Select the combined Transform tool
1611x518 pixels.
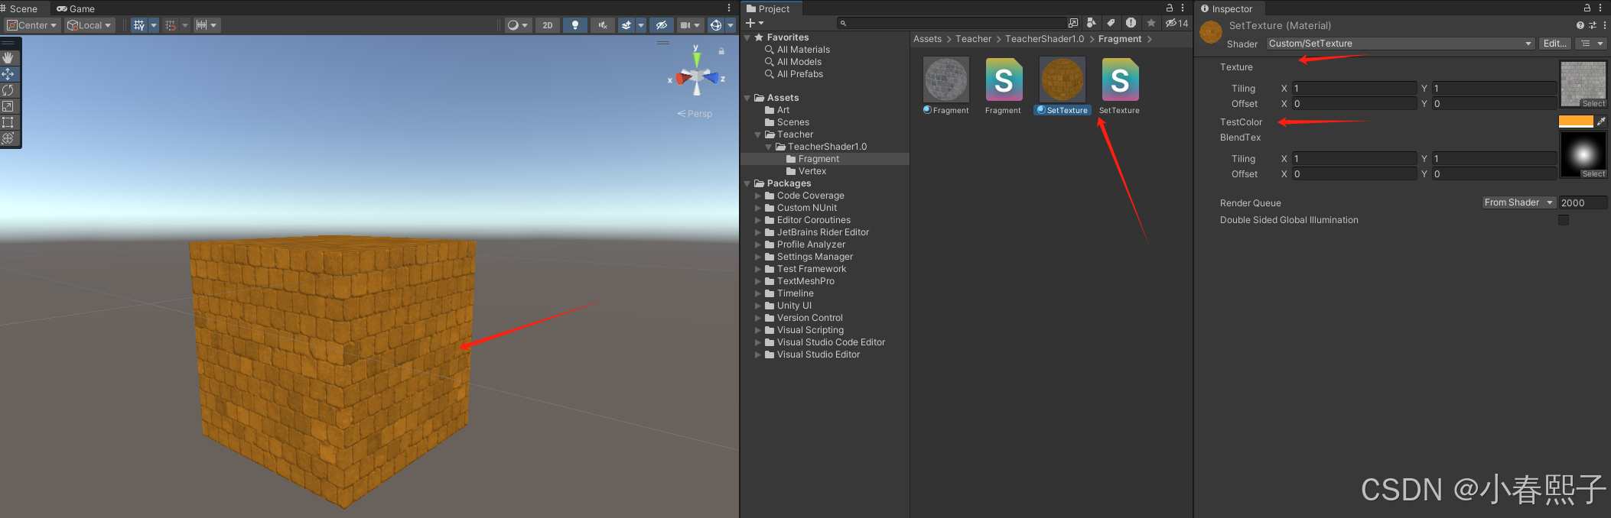coord(8,138)
